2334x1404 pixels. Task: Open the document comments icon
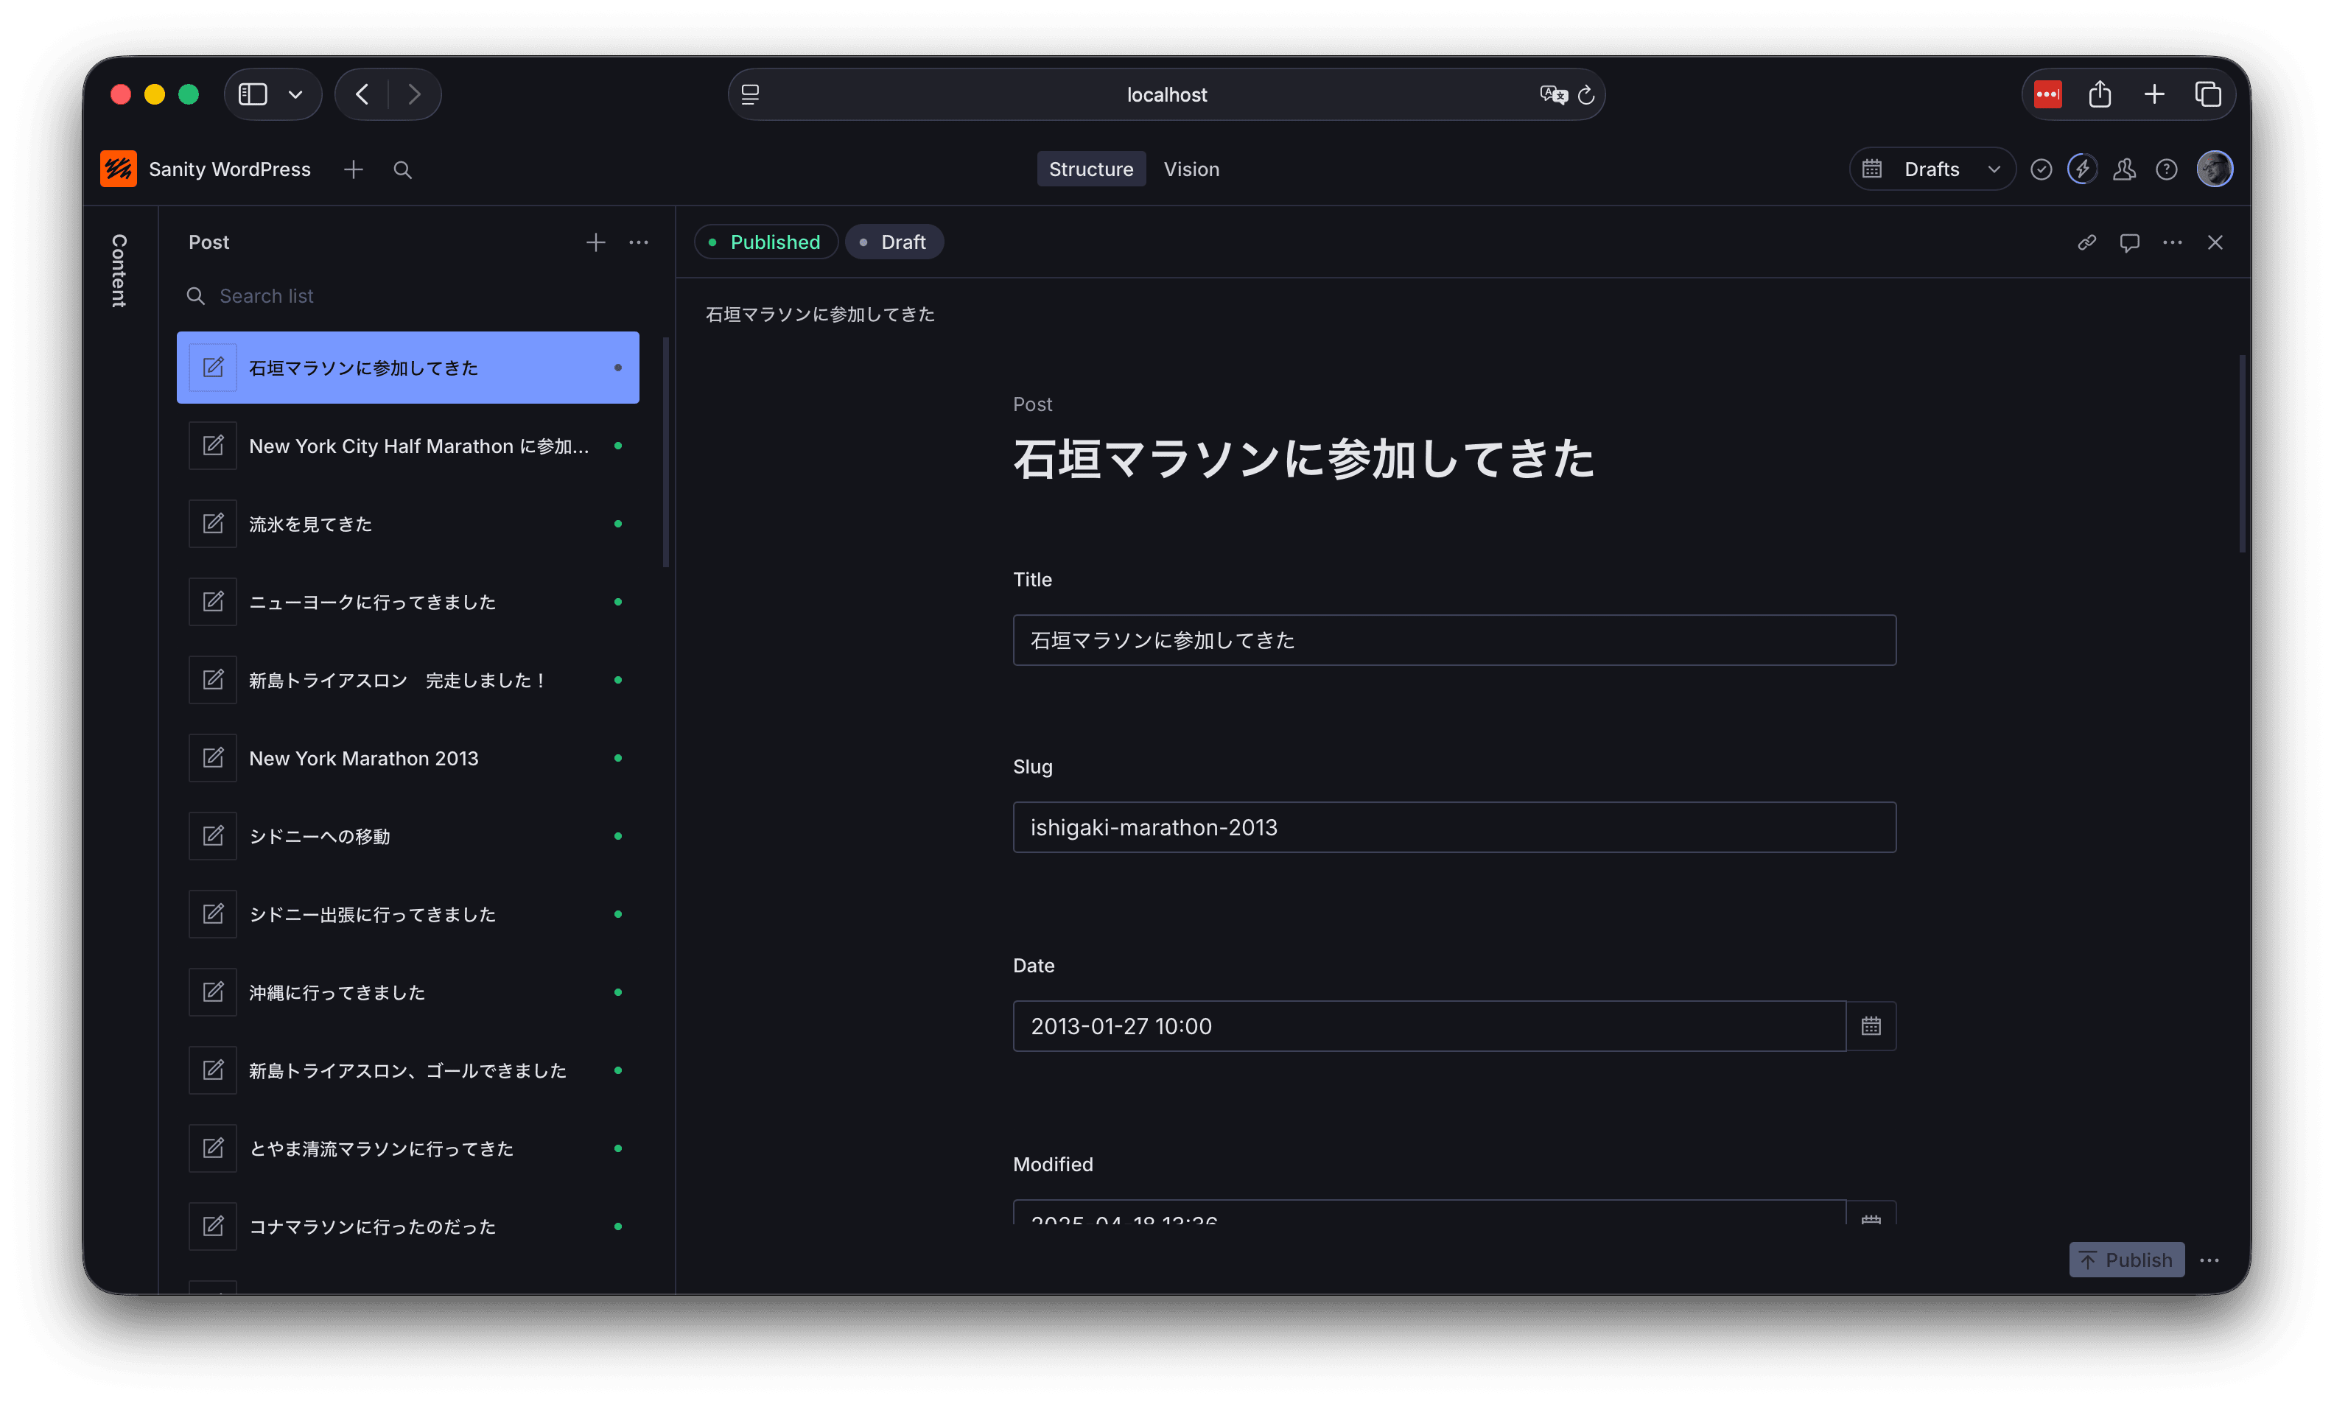(2128, 242)
